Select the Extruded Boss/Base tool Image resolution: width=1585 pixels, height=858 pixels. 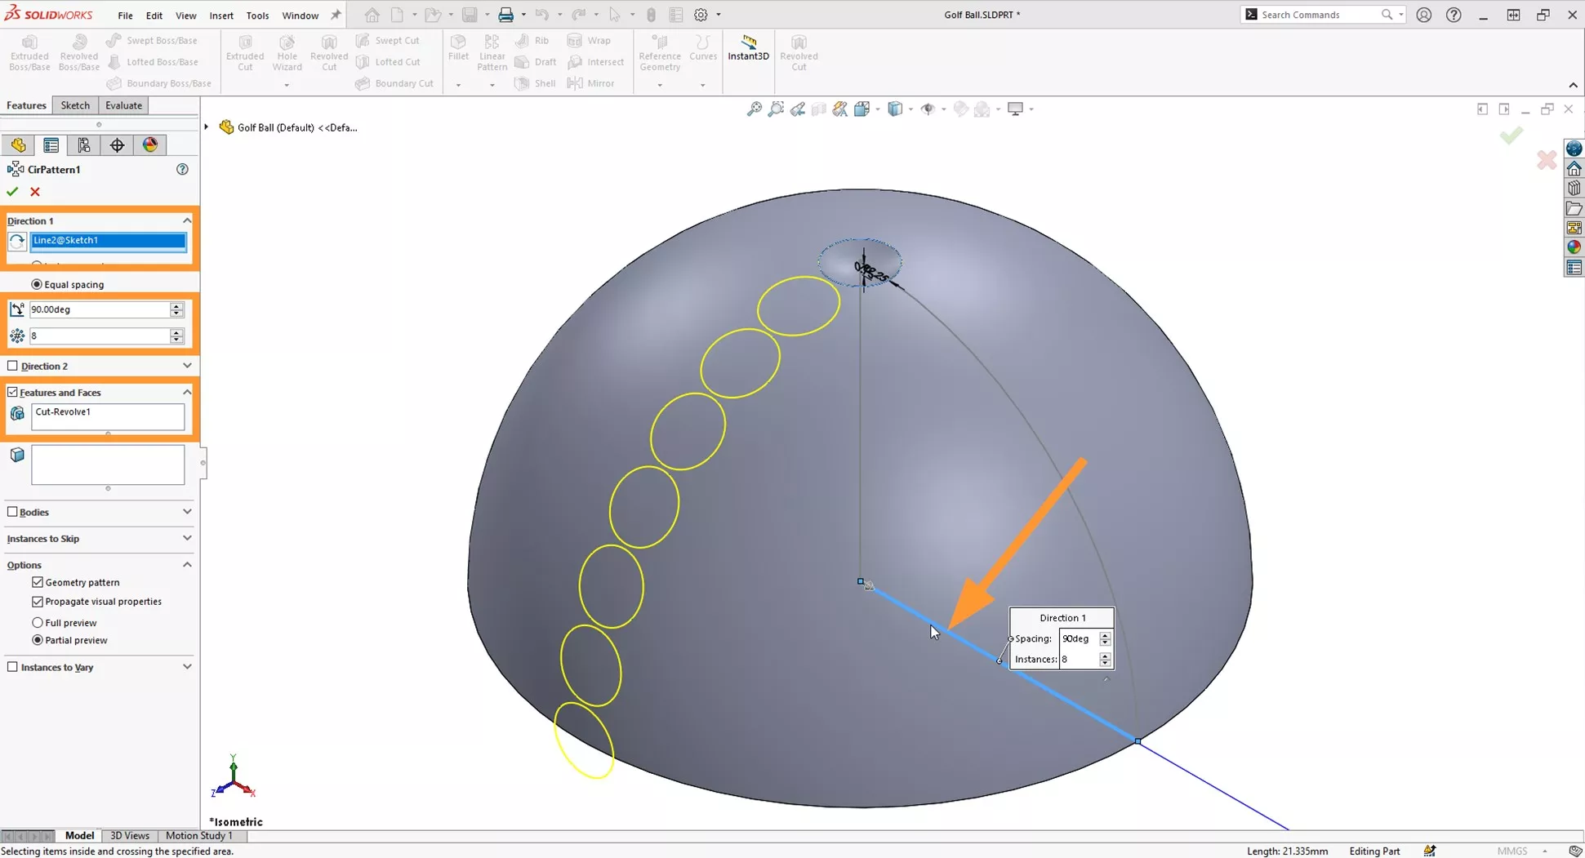click(x=29, y=51)
